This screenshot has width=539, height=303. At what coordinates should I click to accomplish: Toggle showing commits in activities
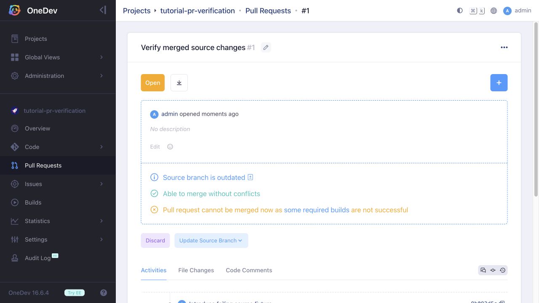point(493,270)
